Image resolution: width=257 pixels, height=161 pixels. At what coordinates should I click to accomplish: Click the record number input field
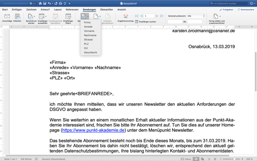point(149,16)
